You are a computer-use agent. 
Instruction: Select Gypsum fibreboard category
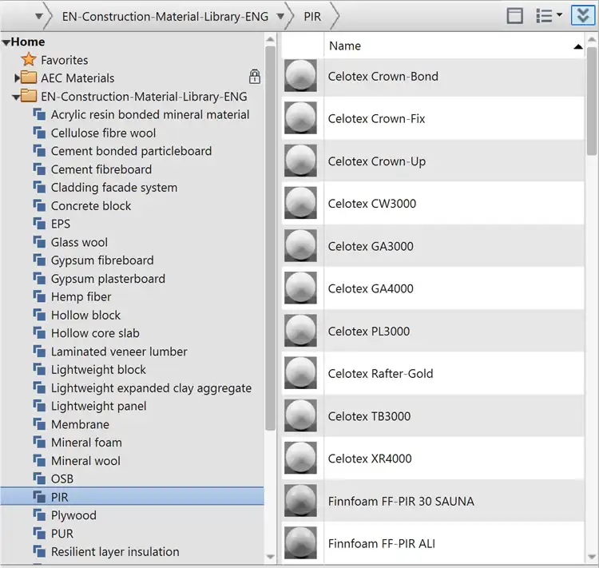[x=102, y=260]
